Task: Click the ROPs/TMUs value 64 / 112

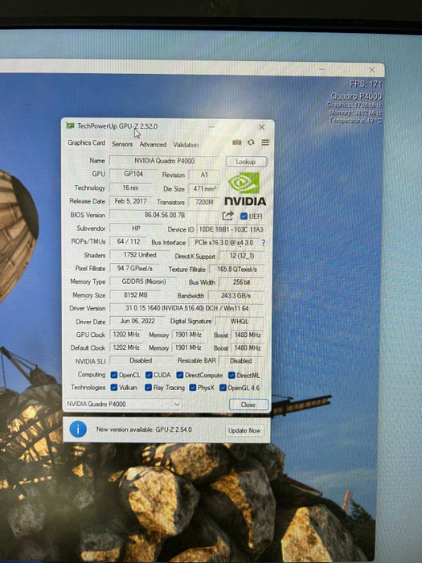Action: coord(129,241)
